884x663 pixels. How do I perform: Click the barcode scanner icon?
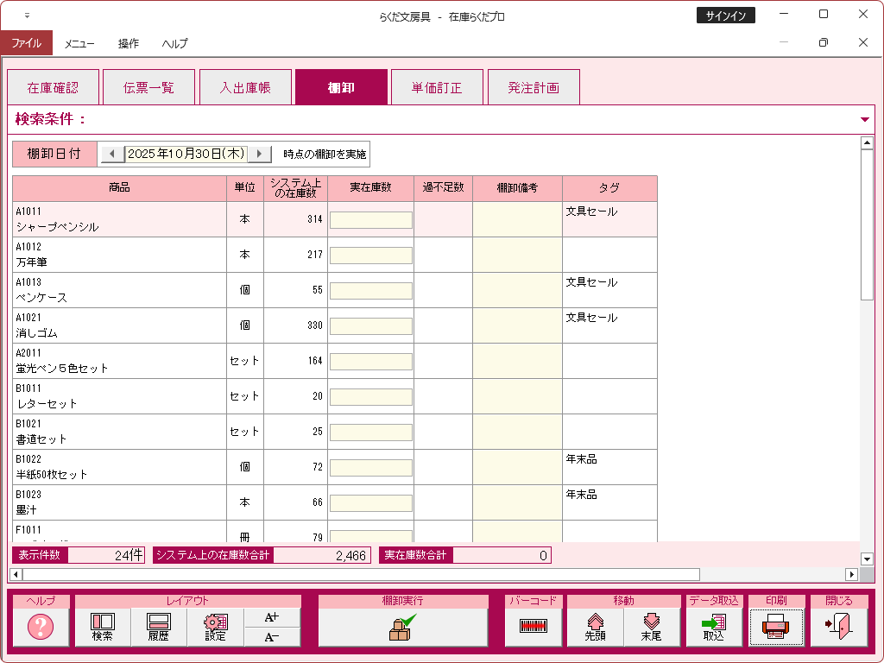534,628
